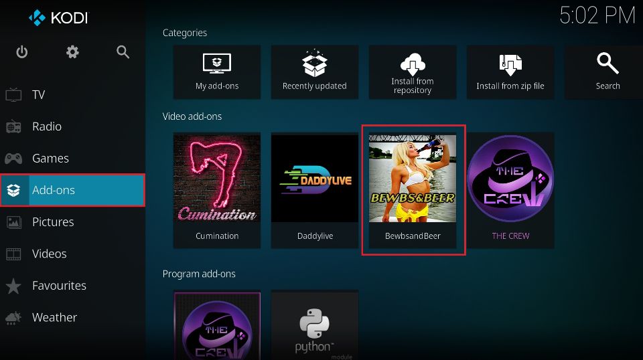
Task: Click the Games controller icon
Action: (13, 158)
